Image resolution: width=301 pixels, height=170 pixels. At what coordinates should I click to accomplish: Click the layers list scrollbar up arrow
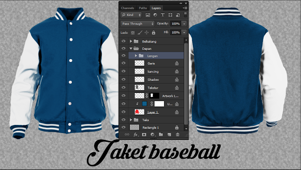pos(186,40)
